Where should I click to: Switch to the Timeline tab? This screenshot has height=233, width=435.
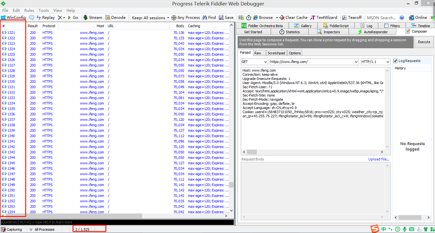[x=420, y=26]
